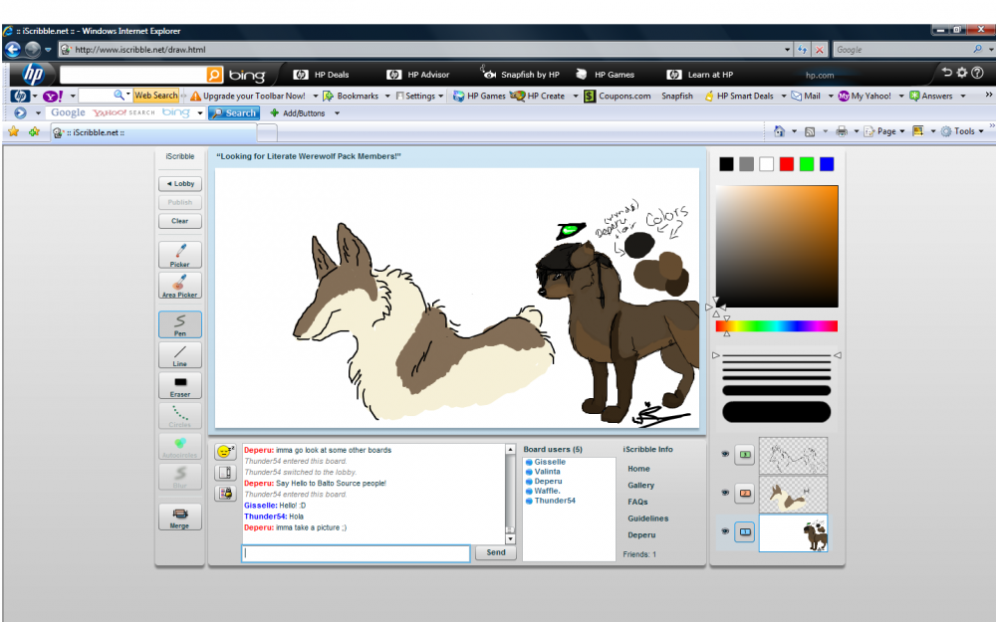
Task: Expand the Settings toolbar dropdown
Action: pyautogui.click(x=441, y=96)
